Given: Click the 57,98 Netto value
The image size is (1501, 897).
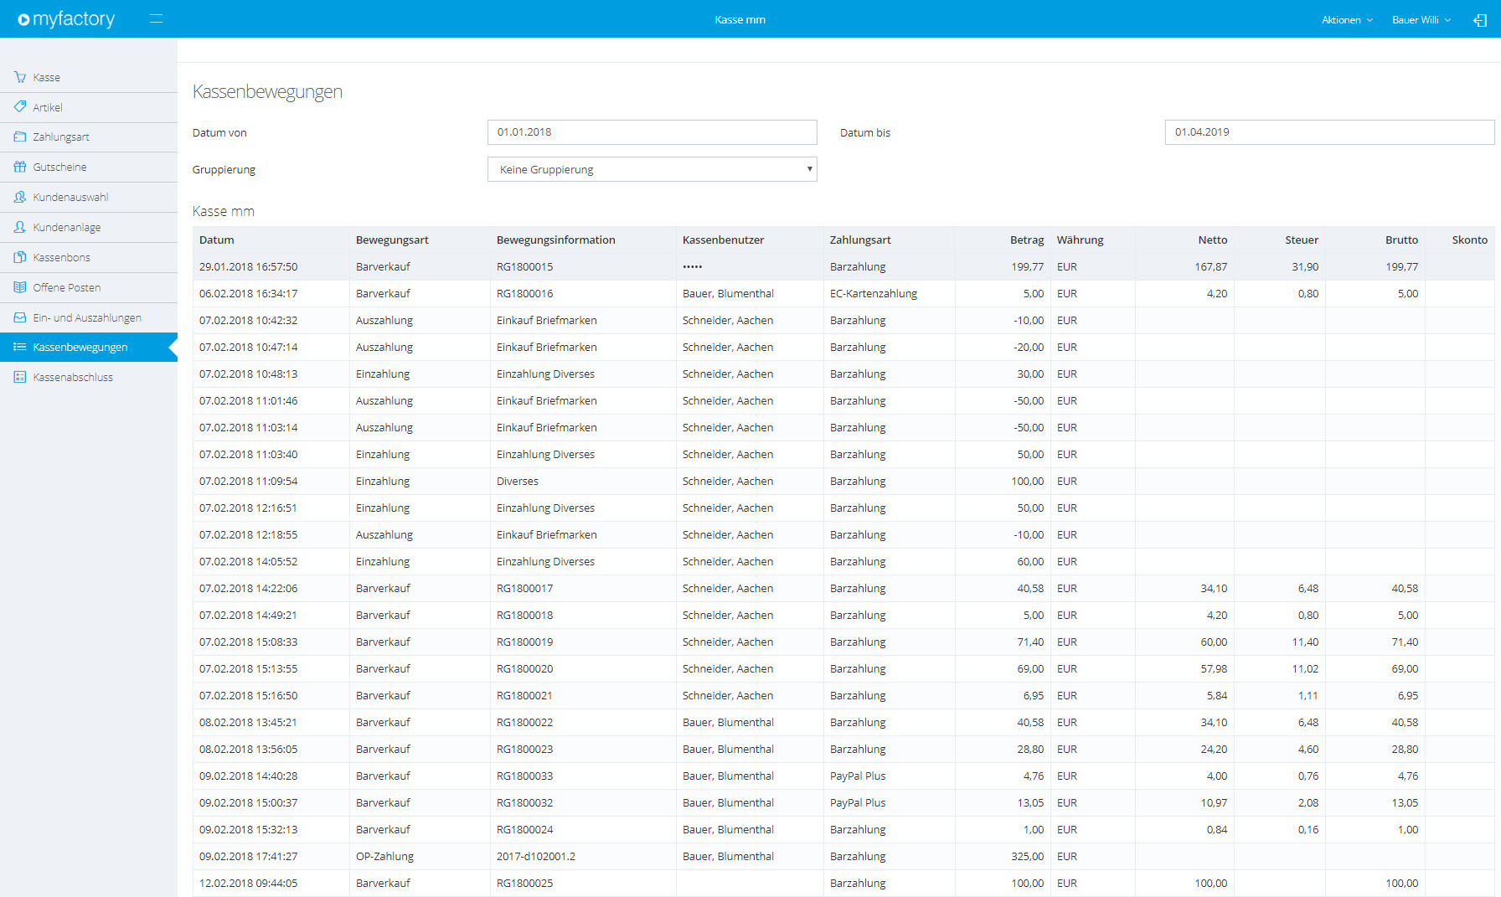Looking at the screenshot, I should pyautogui.click(x=1214, y=668).
